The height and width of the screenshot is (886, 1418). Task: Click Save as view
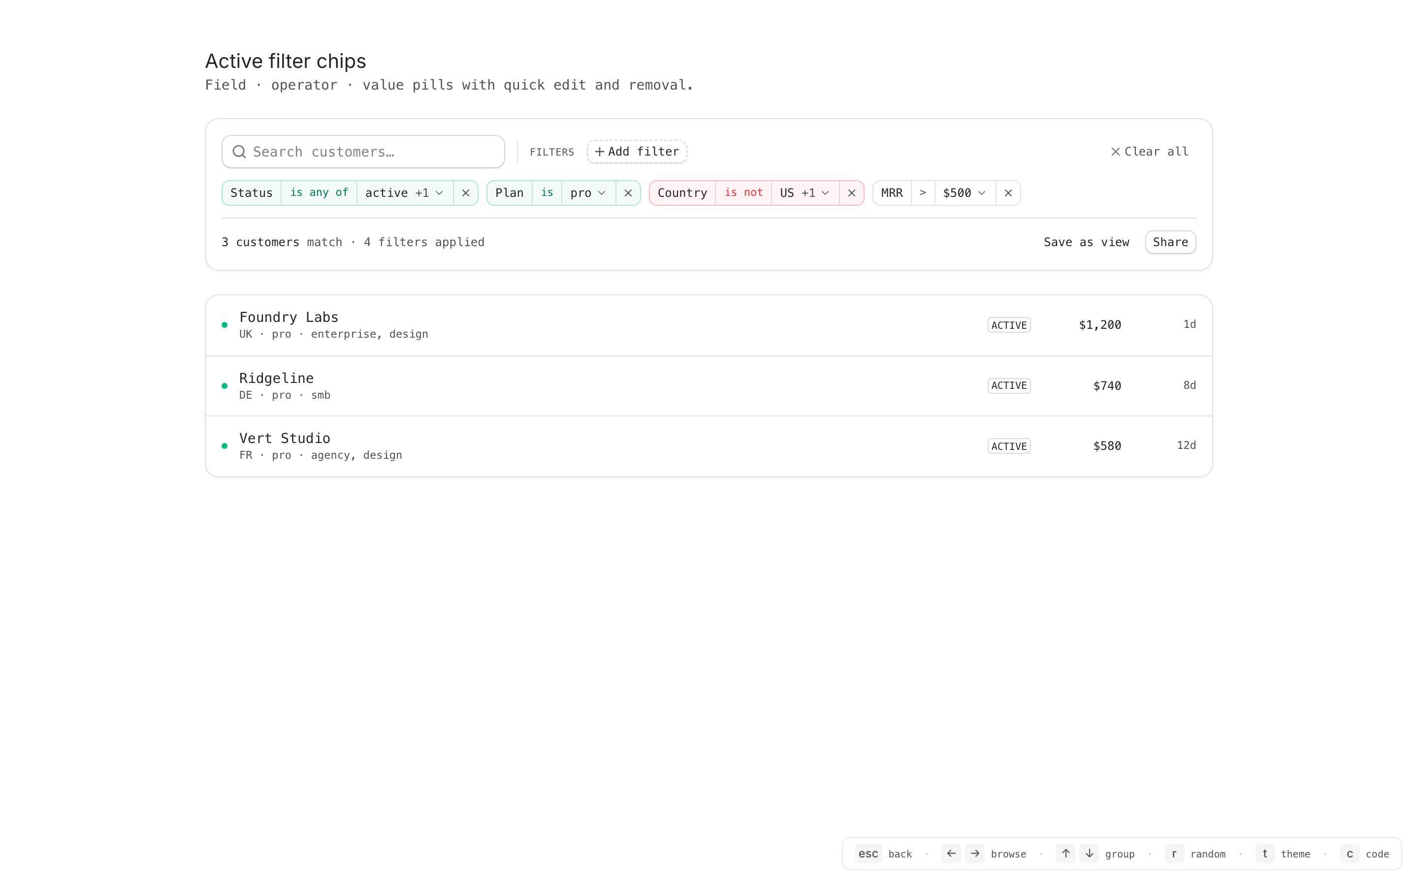tap(1086, 242)
